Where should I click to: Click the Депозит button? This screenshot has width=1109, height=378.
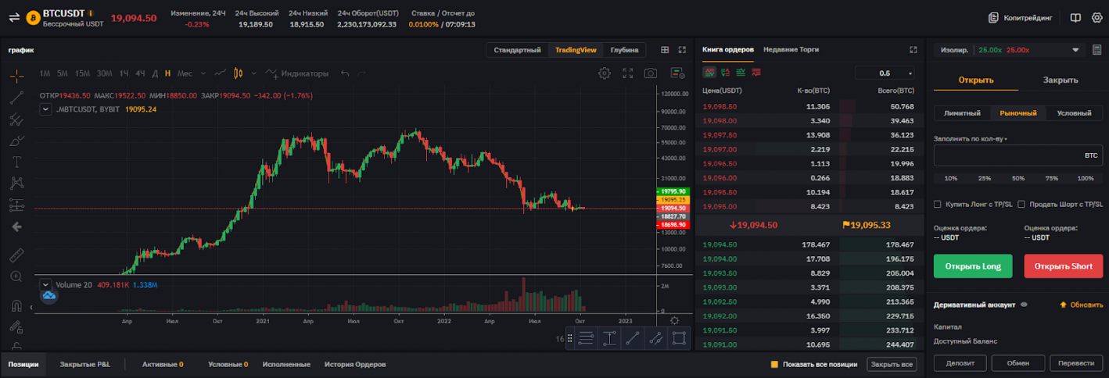tap(960, 363)
